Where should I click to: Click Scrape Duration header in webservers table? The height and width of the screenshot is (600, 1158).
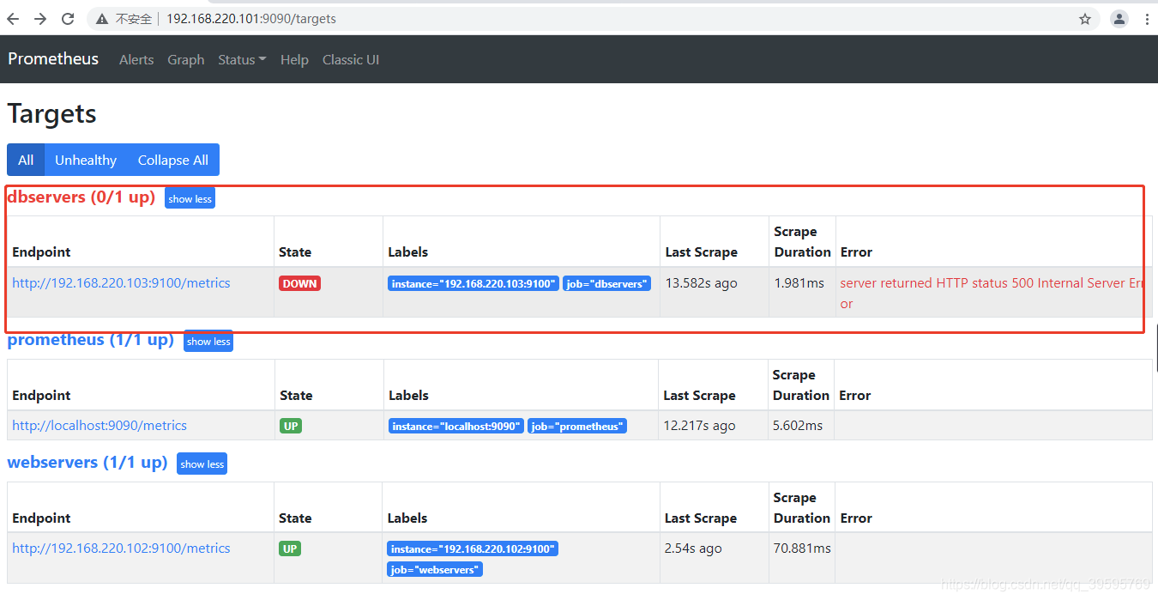coord(802,508)
